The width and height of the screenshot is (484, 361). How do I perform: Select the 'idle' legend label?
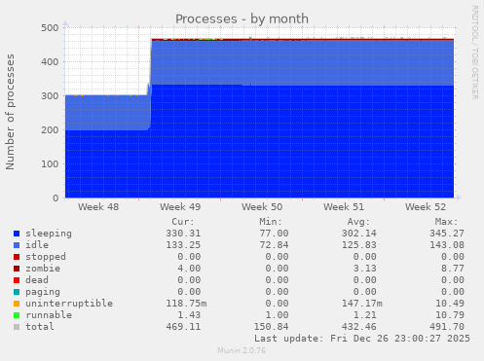click(37, 245)
